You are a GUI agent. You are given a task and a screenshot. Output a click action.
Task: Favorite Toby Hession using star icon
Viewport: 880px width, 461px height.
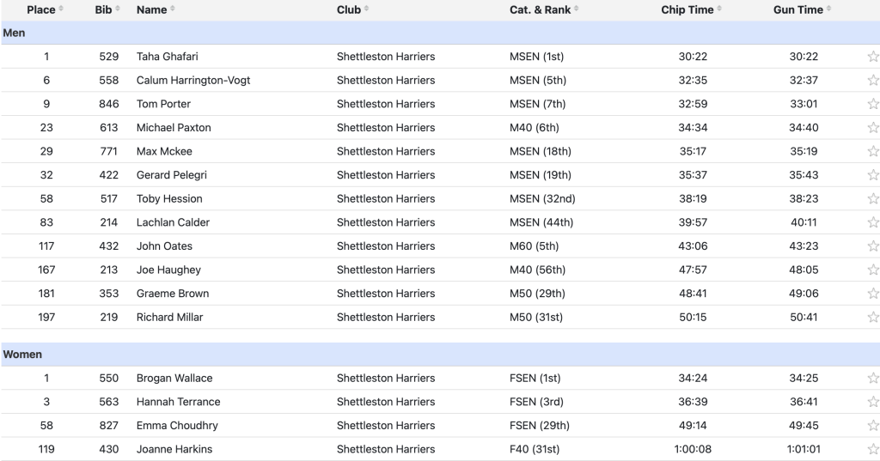[873, 198]
